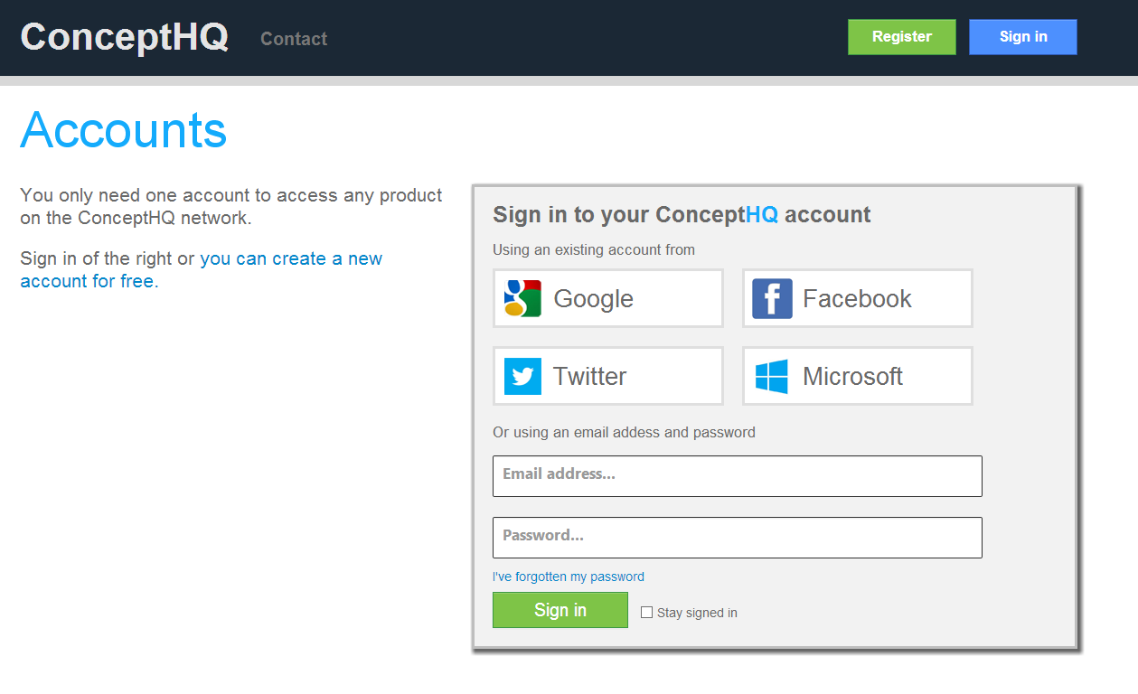
Task: Click the Twitter bird icon
Action: coord(522,376)
